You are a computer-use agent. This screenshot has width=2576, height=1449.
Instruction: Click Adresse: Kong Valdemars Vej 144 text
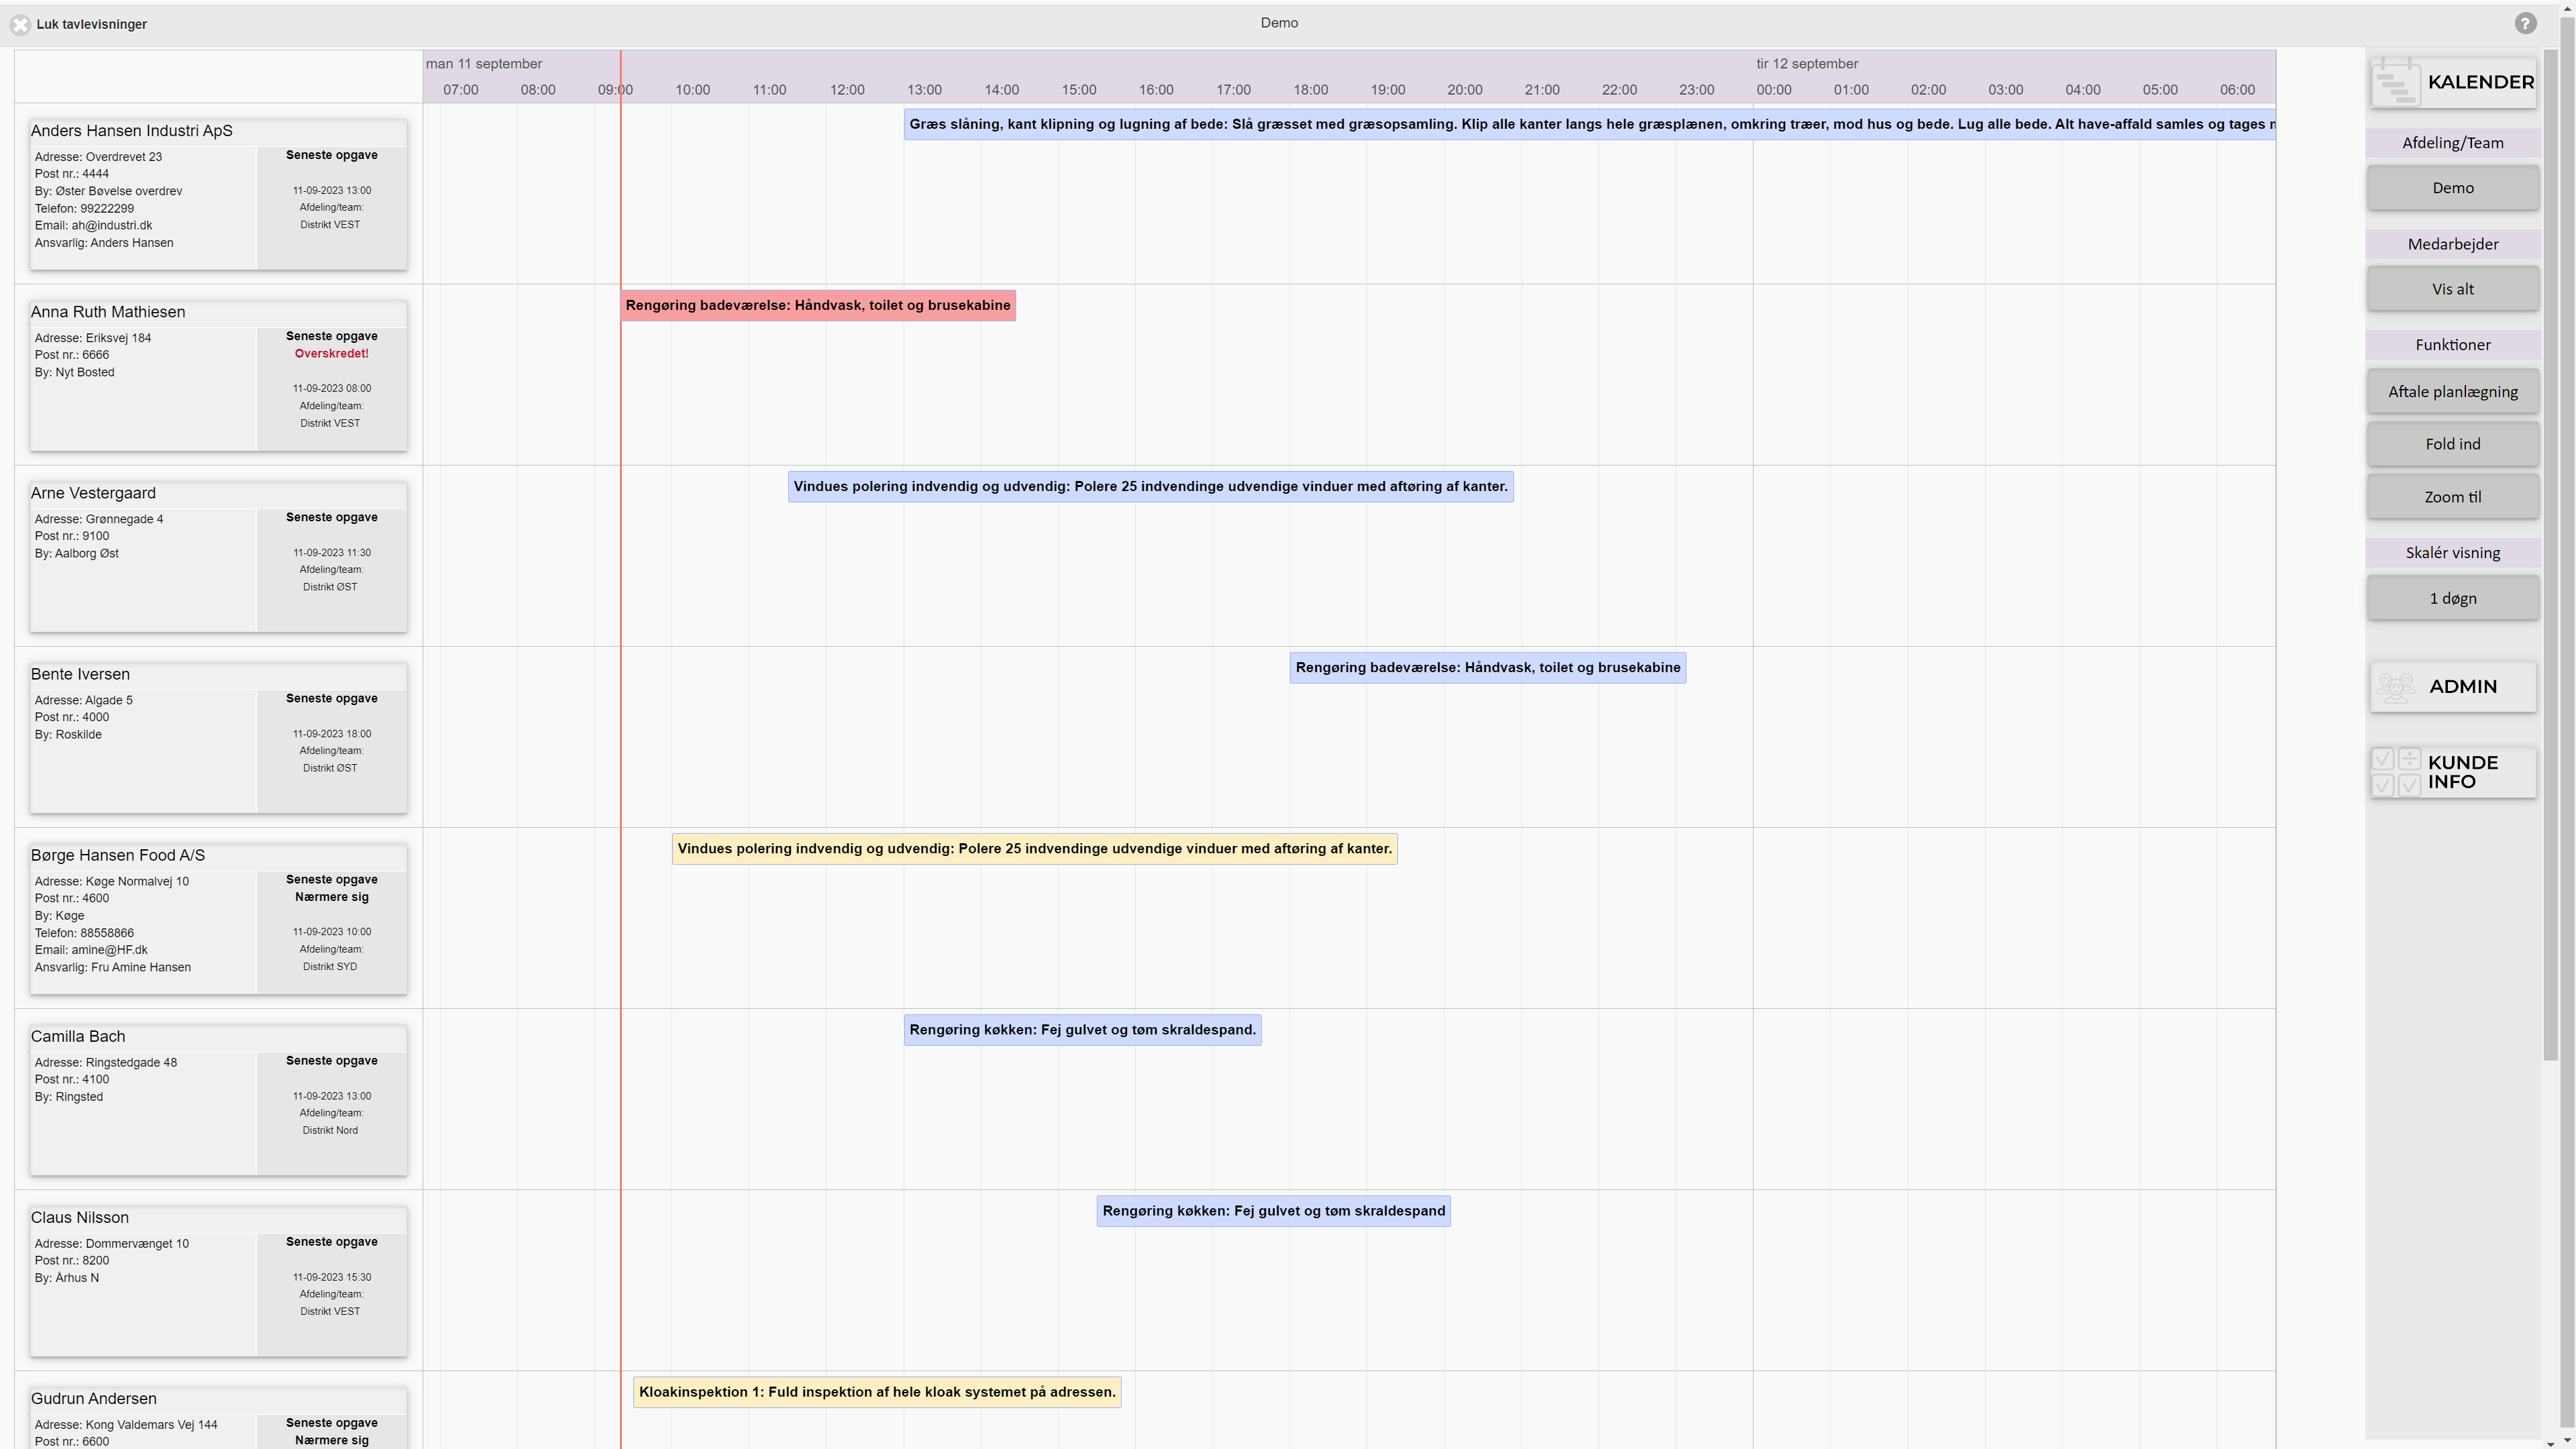coord(126,1424)
